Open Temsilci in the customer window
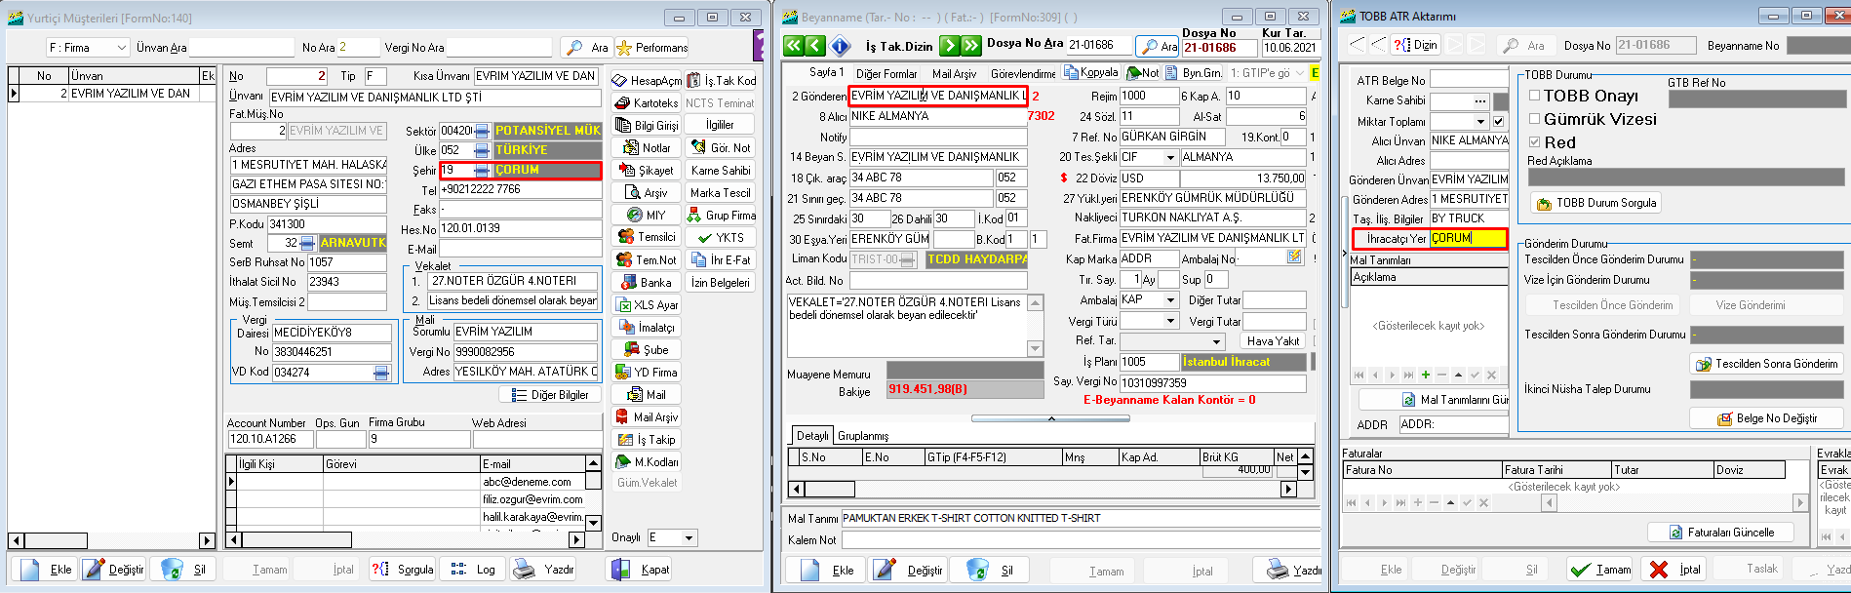Image resolution: width=1851 pixels, height=593 pixels. coord(647,237)
